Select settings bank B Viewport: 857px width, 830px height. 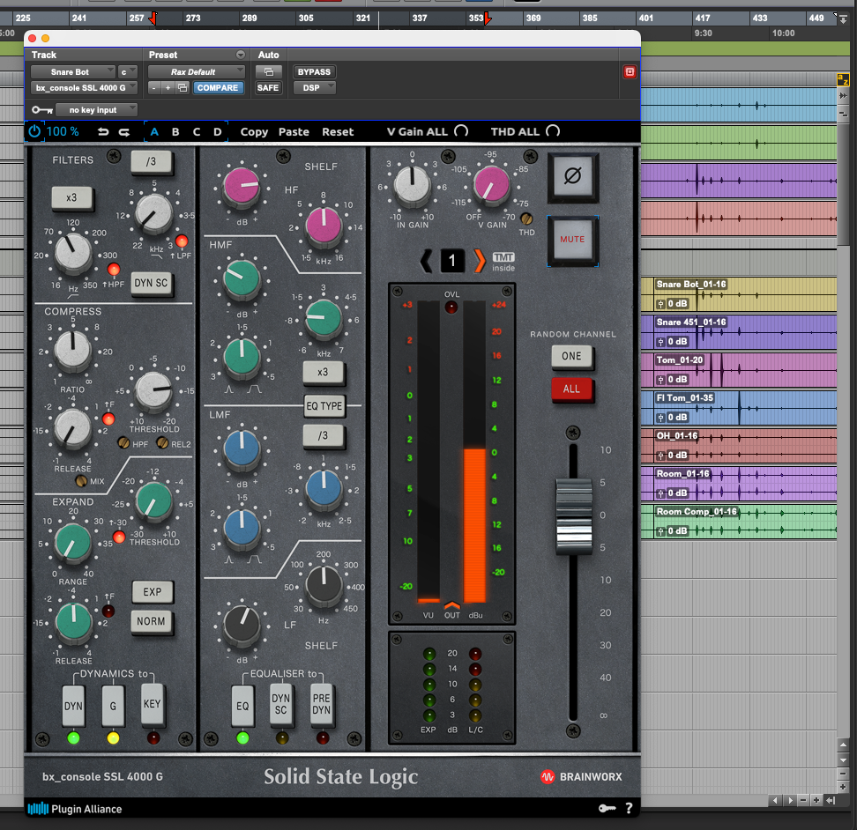click(175, 132)
